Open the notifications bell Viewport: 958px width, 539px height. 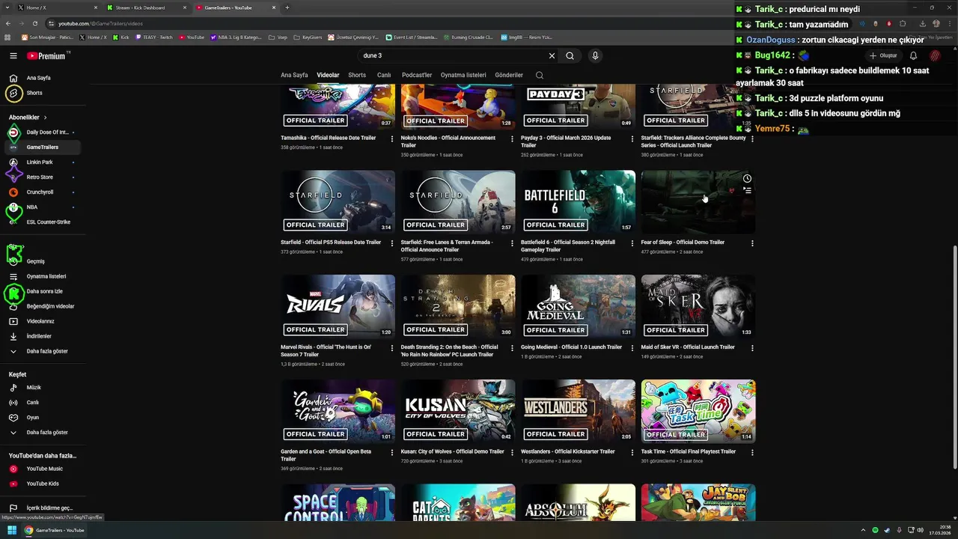coord(913,56)
